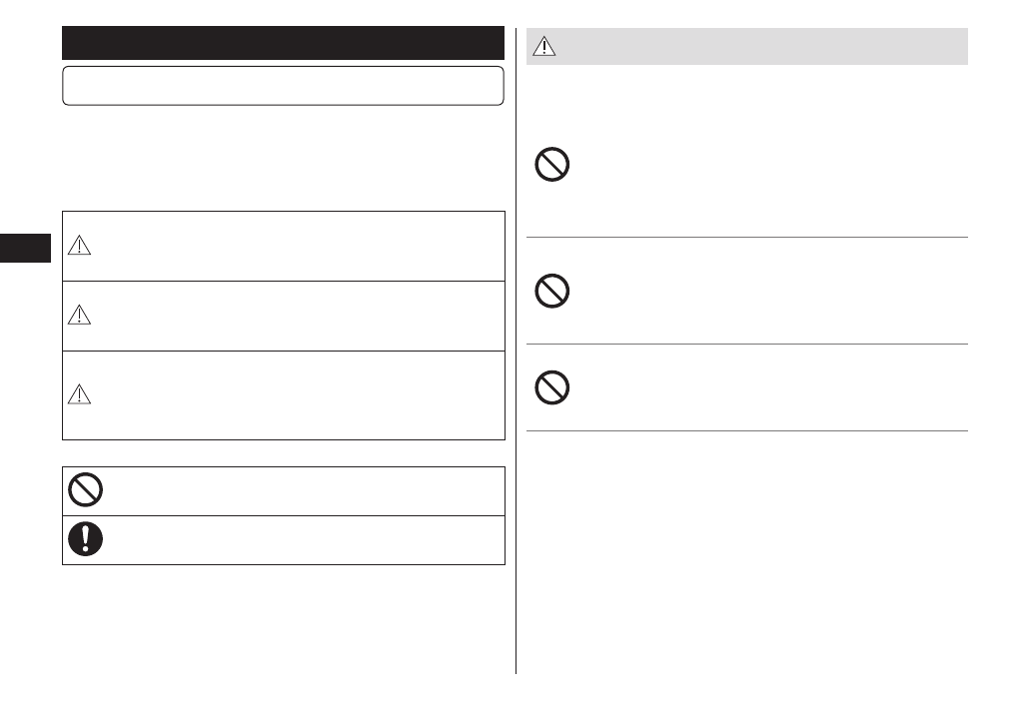Click the blank area of the first warning row
This screenshot has width=1031, height=725.
pyautogui.click(x=300, y=246)
